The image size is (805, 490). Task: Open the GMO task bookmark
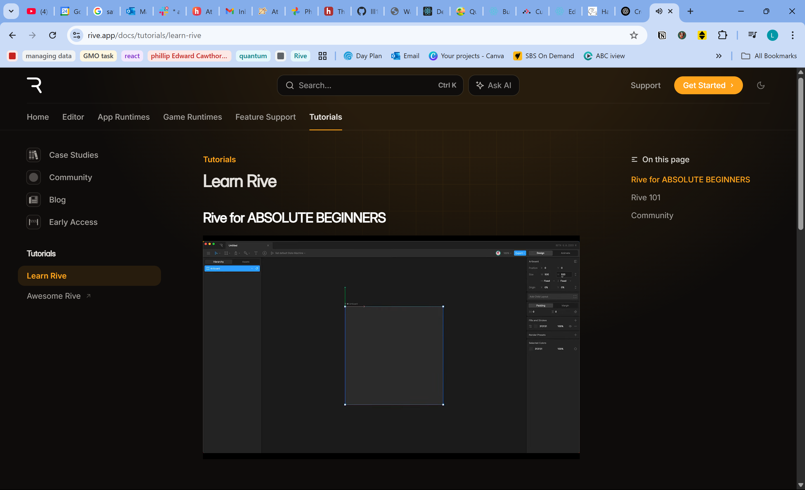pyautogui.click(x=98, y=56)
